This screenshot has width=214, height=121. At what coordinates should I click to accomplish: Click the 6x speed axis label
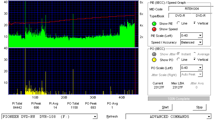pos(141,14)
